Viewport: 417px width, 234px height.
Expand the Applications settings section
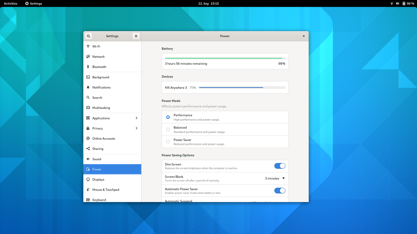(136, 118)
